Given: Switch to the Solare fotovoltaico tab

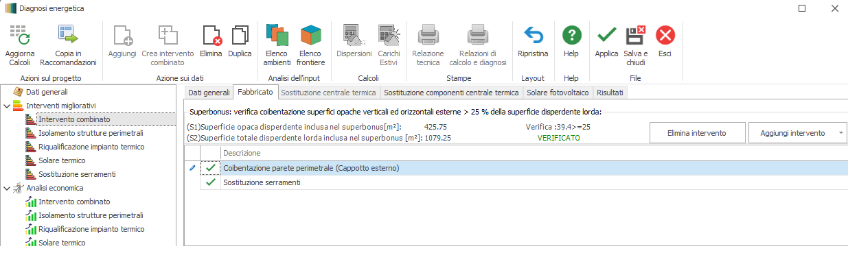Looking at the screenshot, I should pyautogui.click(x=558, y=92).
